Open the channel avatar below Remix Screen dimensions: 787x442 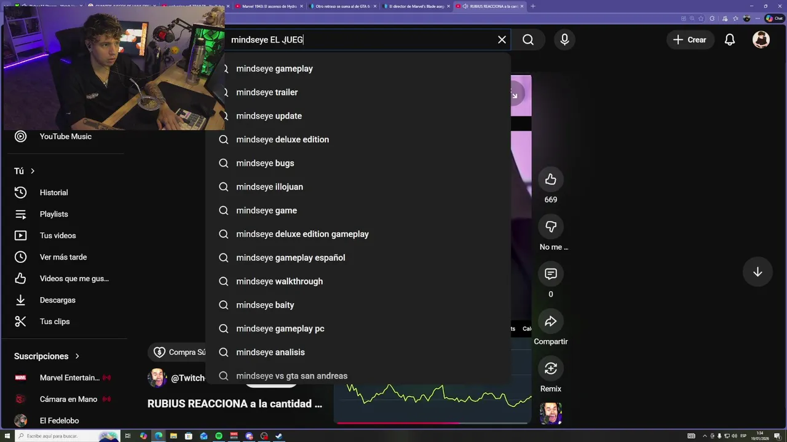pyautogui.click(x=550, y=413)
